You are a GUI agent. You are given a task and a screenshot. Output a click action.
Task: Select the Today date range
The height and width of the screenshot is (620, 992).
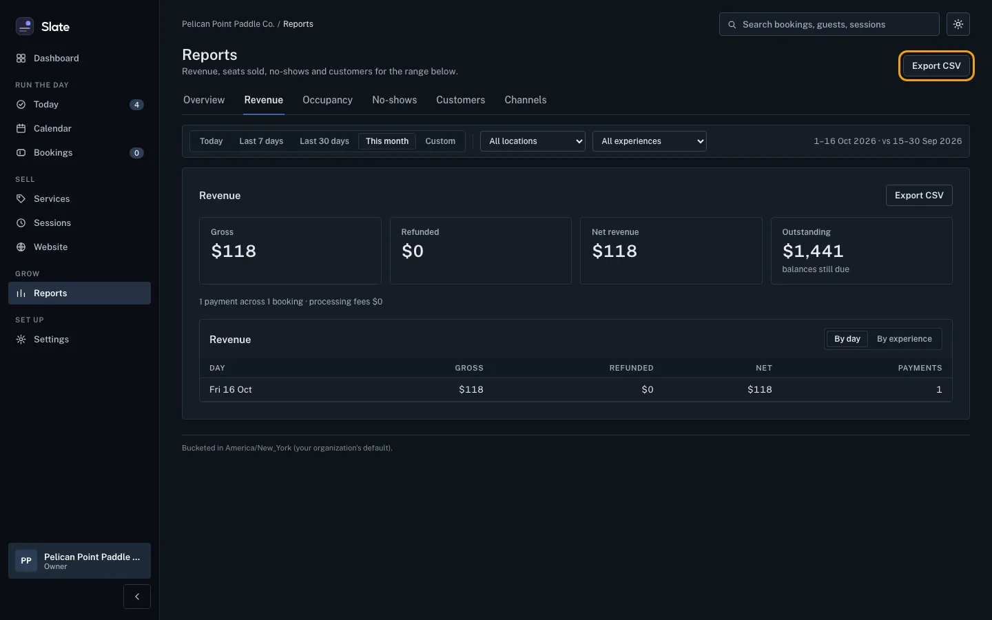(x=211, y=141)
